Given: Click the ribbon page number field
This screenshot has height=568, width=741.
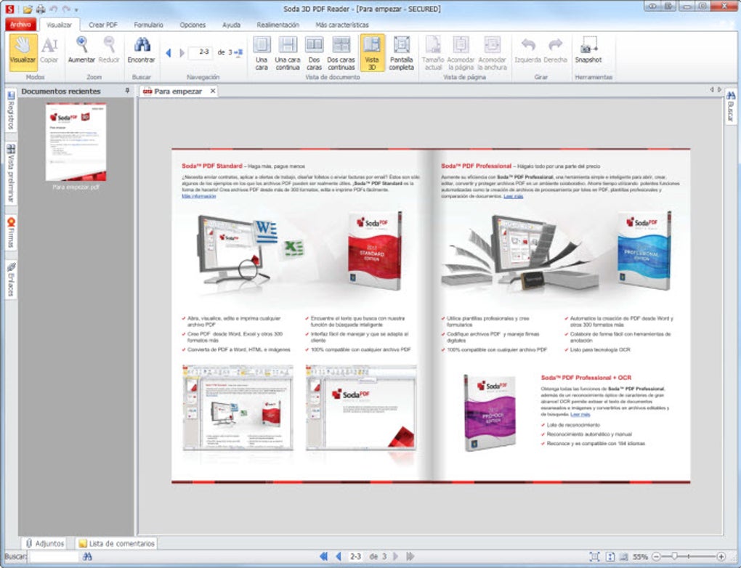Looking at the screenshot, I should coord(201,52).
